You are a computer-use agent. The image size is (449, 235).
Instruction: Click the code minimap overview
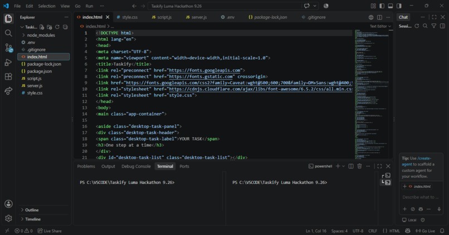[372, 94]
